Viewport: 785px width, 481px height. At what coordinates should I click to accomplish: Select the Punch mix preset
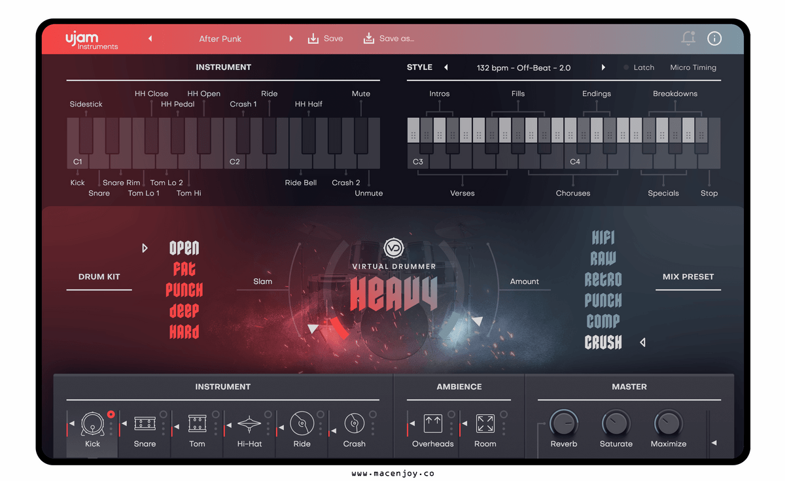click(603, 300)
